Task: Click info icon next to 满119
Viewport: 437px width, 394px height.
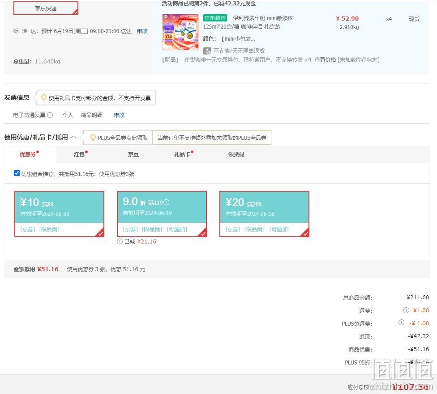Action: point(167,202)
